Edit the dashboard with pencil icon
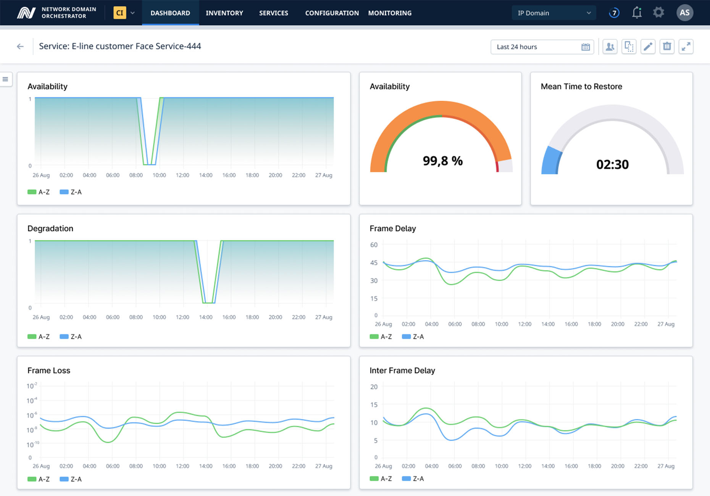Screen dimensions: 710x496 click(x=648, y=47)
